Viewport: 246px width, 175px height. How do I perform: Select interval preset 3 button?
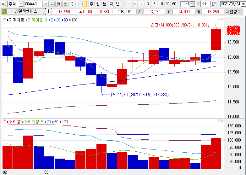tap(148, 4)
